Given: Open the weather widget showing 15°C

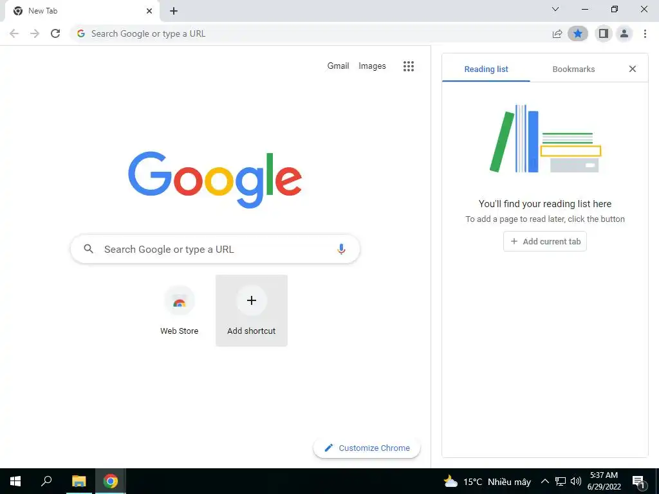Looking at the screenshot, I should pyautogui.click(x=488, y=481).
